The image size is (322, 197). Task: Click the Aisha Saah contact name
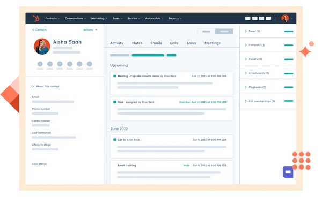pyautogui.click(x=67, y=42)
